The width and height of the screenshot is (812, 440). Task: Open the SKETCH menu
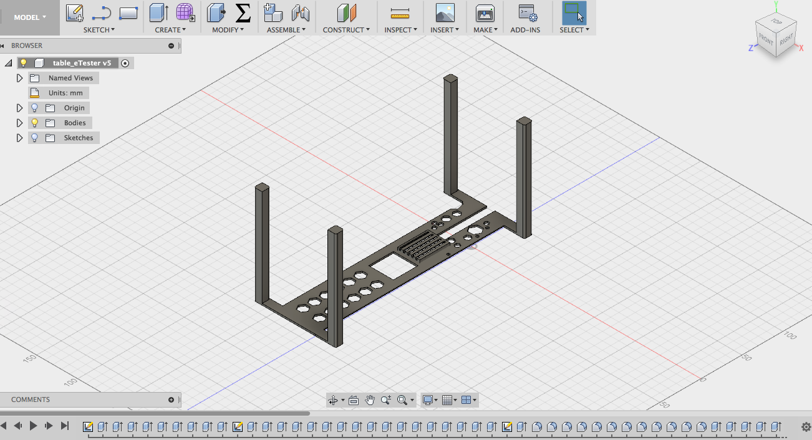pyautogui.click(x=99, y=30)
